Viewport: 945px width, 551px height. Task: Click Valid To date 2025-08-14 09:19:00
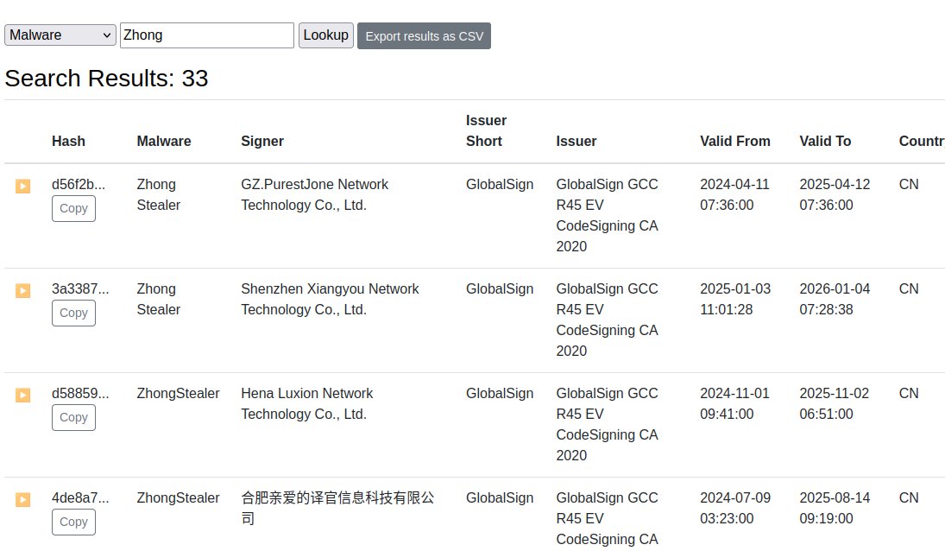pyautogui.click(x=835, y=508)
